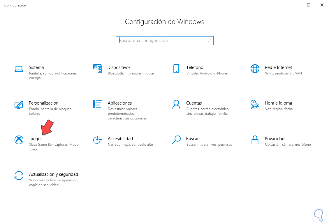Image resolution: width=329 pixels, height=224 pixels.
Task: Maximize the Configuración window
Action: (309, 5)
